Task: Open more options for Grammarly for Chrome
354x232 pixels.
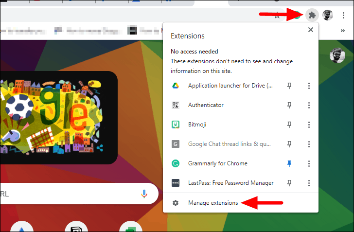Action: pyautogui.click(x=309, y=163)
